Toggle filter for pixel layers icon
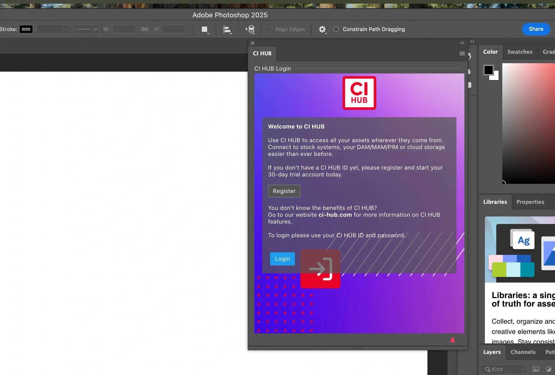This screenshot has width=555, height=375. (536, 369)
